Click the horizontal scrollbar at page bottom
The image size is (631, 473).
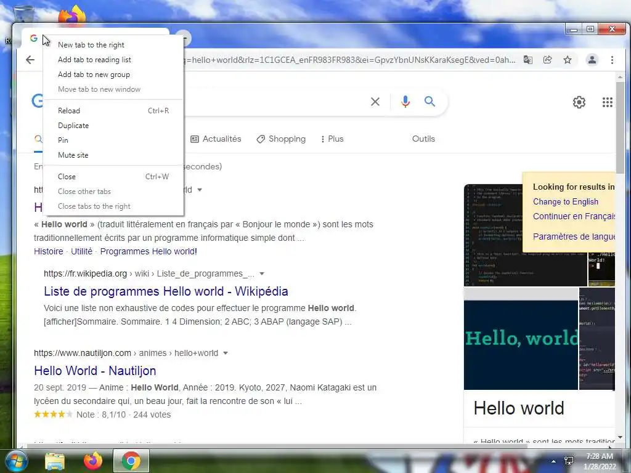click(x=277, y=446)
